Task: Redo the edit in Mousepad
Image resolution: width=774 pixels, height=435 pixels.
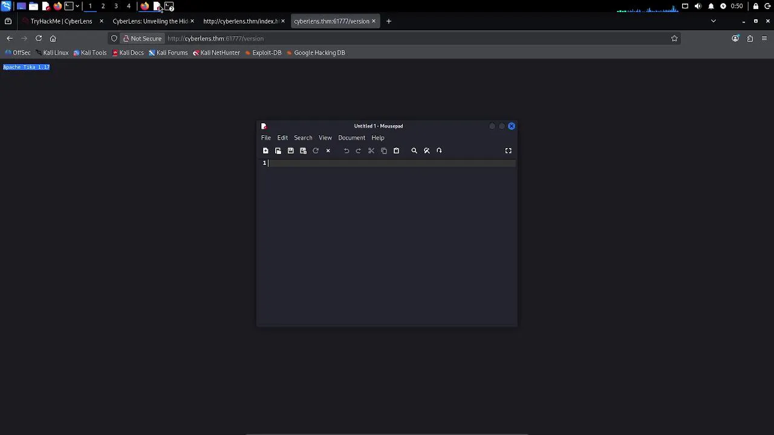Action: [x=359, y=150]
